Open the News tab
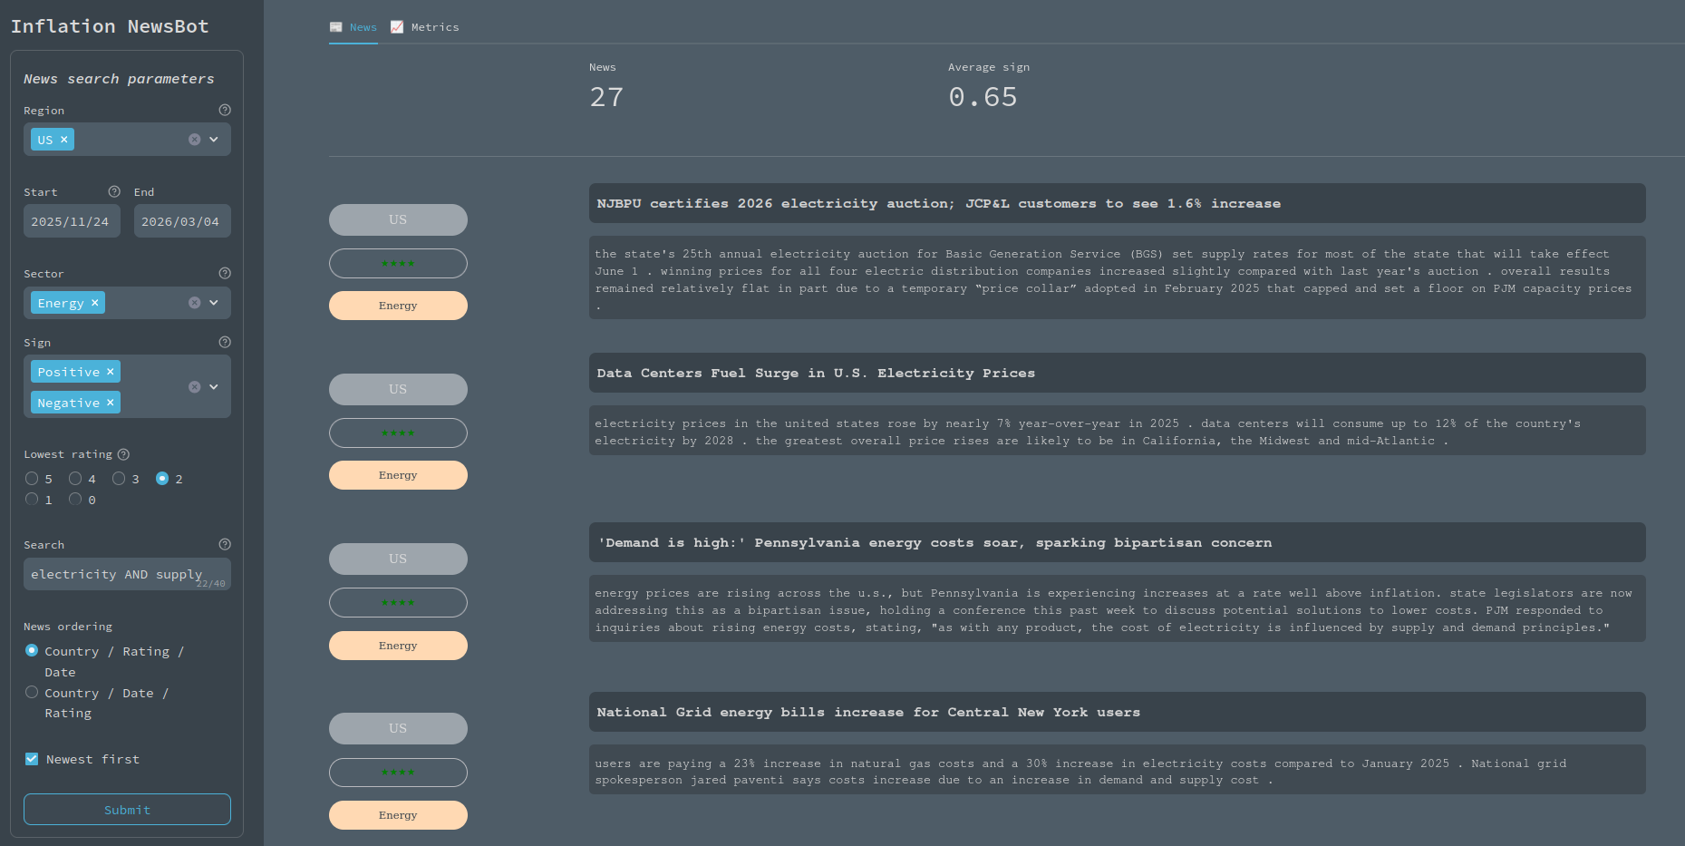Viewport: 1685px width, 846px height. pyautogui.click(x=353, y=27)
